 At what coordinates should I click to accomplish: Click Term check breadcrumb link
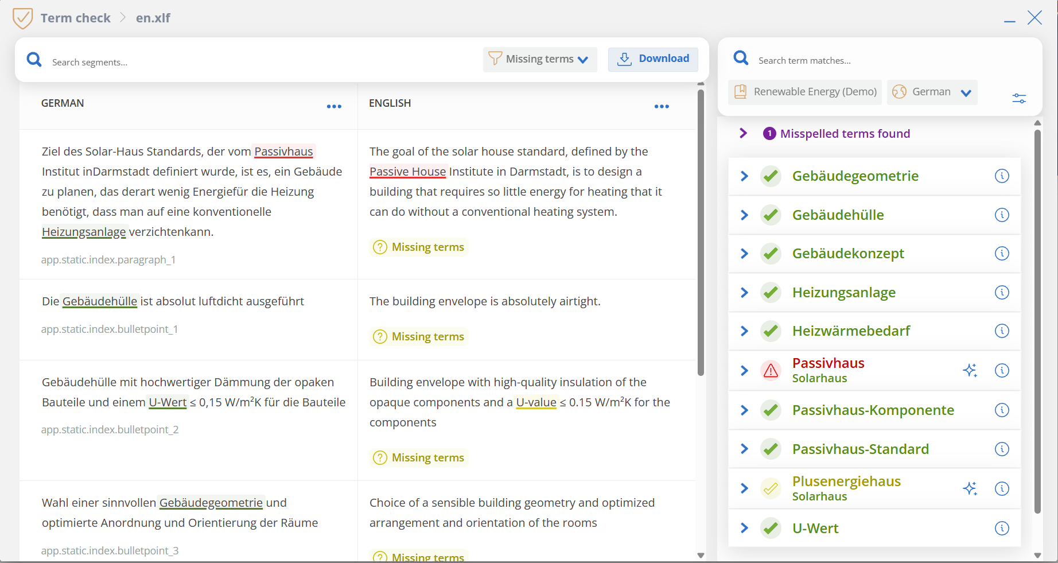tap(75, 18)
